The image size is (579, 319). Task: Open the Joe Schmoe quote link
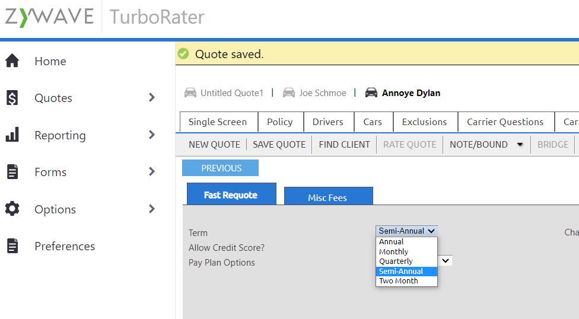pyautogui.click(x=323, y=92)
